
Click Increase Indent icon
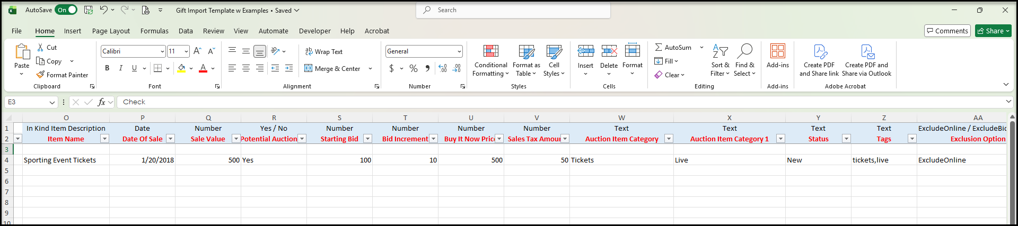point(289,68)
